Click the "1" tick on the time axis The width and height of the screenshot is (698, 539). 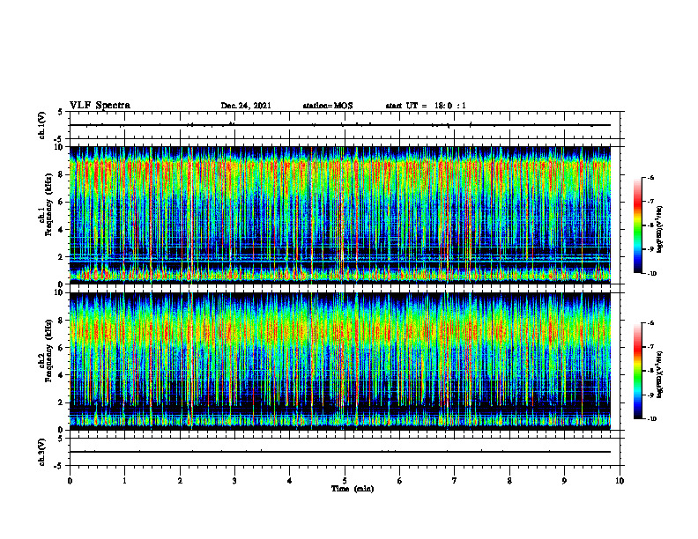[124, 481]
